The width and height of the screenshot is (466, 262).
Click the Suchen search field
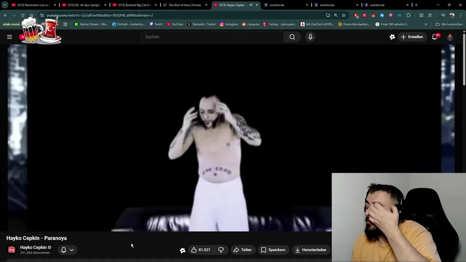point(212,37)
